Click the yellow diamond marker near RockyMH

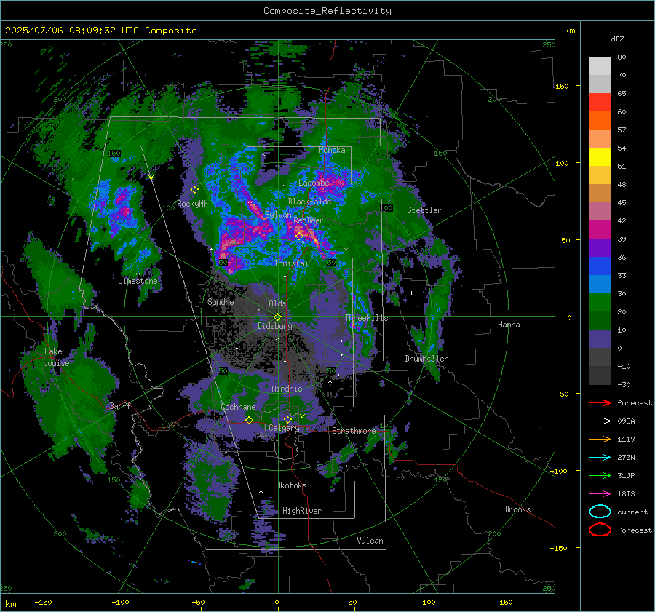(x=194, y=190)
